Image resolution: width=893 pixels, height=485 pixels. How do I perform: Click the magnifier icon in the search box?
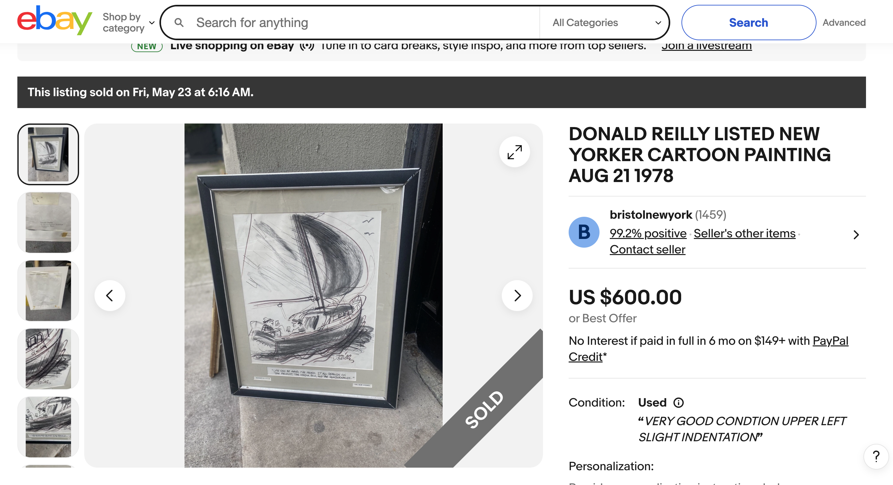coord(179,23)
